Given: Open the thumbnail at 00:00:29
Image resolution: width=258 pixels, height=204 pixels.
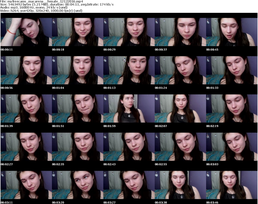Looking at the screenshot, I should (129, 32).
